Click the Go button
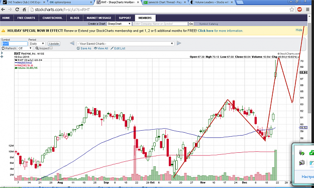The width and height of the screenshot is (314, 188). point(191,24)
